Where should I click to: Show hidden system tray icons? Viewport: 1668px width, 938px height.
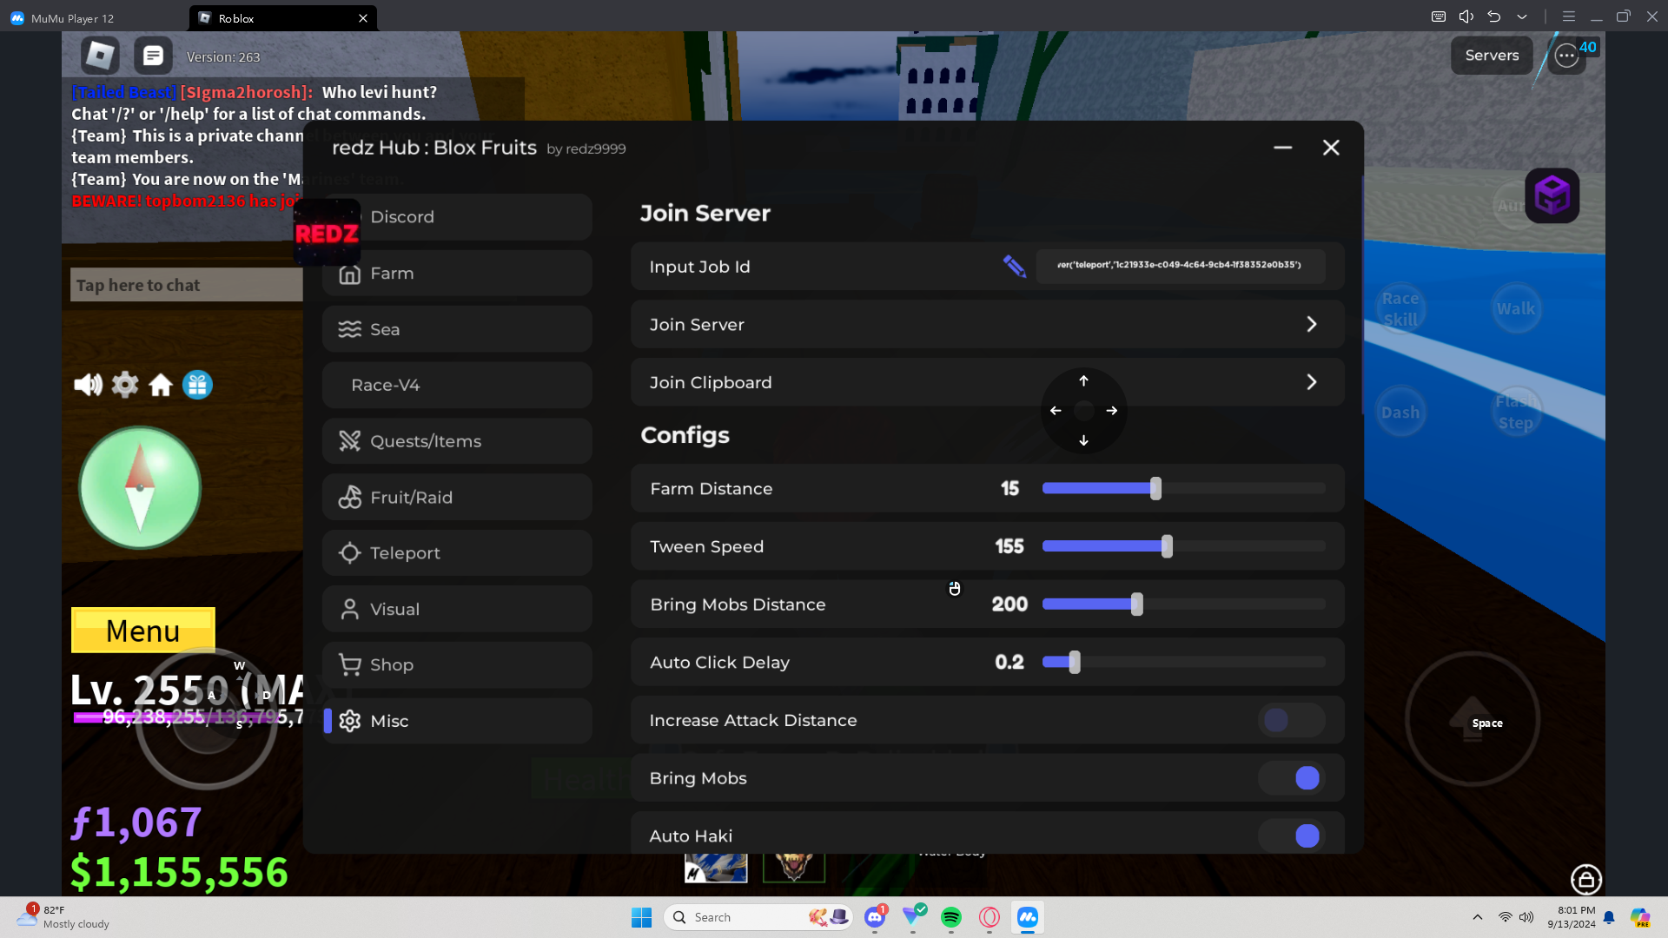1478,917
